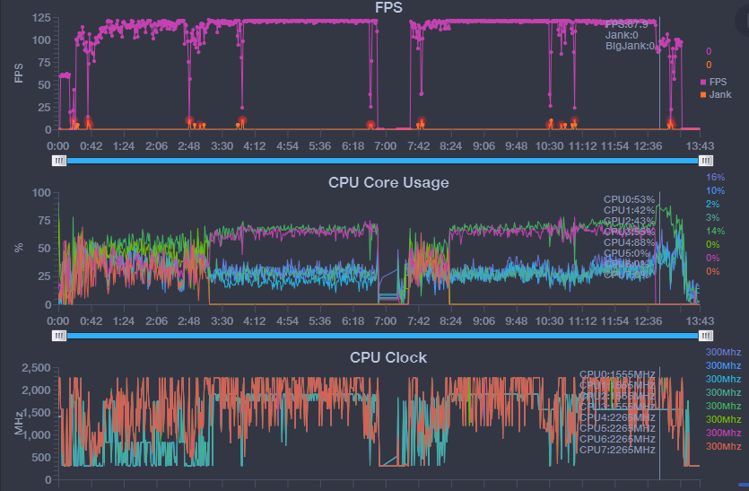The width and height of the screenshot is (749, 491).
Task: Click the Jank:0 tooltip readout
Action: [x=622, y=35]
